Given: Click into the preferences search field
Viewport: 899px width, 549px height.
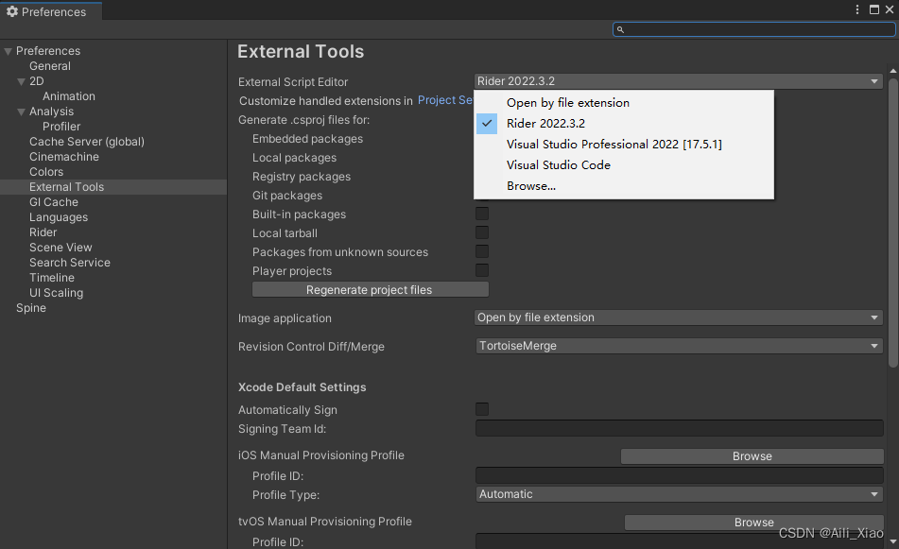Looking at the screenshot, I should point(754,29).
